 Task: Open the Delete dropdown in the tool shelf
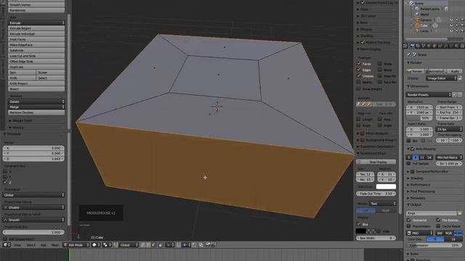tap(36, 101)
